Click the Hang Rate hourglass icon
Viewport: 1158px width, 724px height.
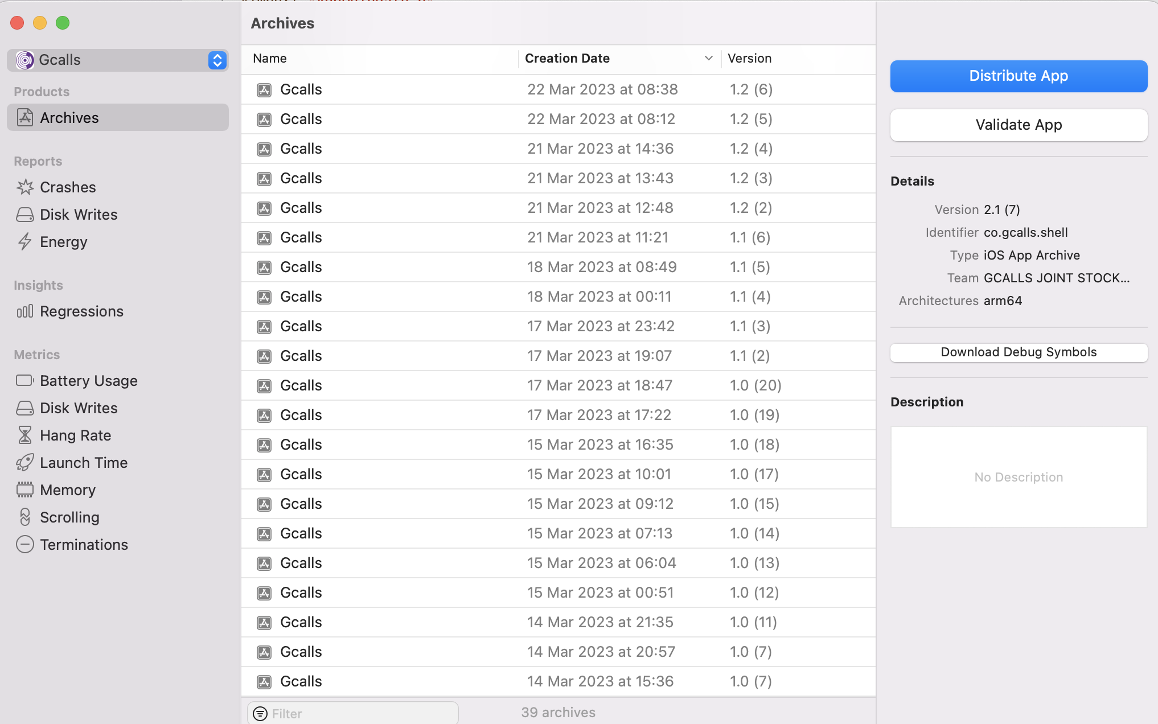[x=25, y=435]
